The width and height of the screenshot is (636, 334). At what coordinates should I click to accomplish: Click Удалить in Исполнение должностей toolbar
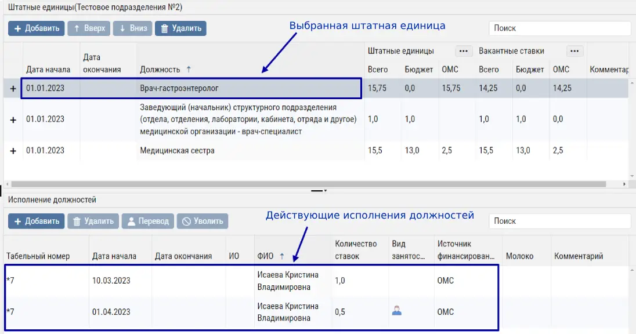pyautogui.click(x=93, y=221)
